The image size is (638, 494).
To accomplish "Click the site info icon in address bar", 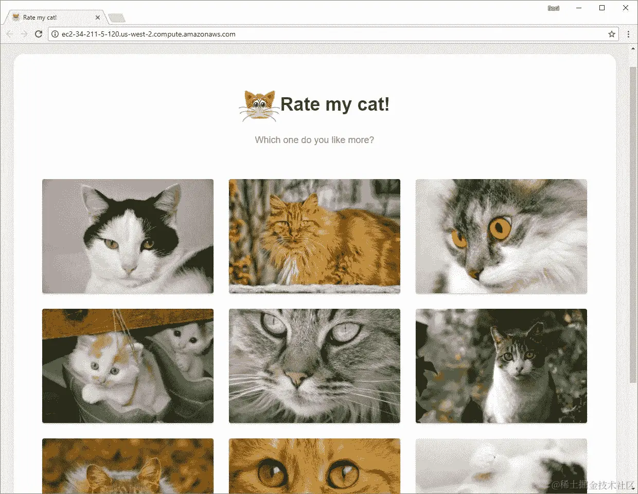I will point(55,34).
